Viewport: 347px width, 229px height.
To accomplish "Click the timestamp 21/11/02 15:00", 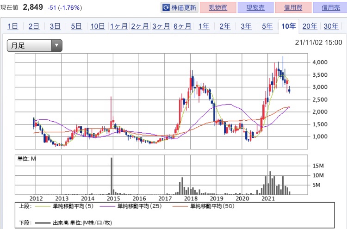I will tap(319, 43).
